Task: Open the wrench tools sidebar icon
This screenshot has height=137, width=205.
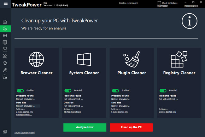Action: pos(5,56)
